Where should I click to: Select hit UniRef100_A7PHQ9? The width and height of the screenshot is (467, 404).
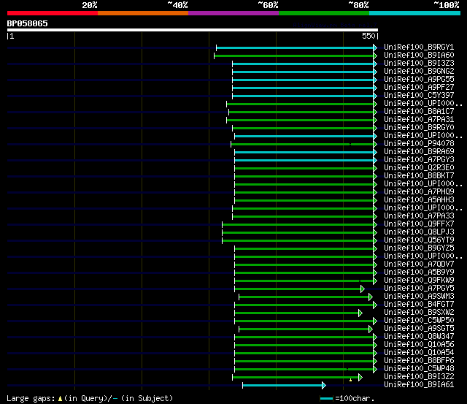(x=419, y=192)
